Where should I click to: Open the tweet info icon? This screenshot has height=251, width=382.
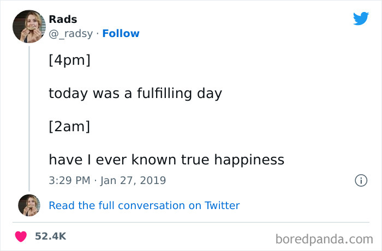[361, 180]
